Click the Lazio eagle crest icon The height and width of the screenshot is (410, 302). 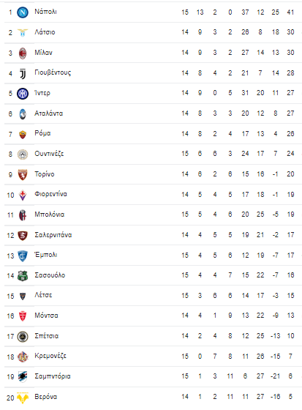[x=23, y=33]
